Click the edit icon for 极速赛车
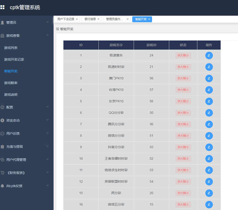 (x=209, y=55)
